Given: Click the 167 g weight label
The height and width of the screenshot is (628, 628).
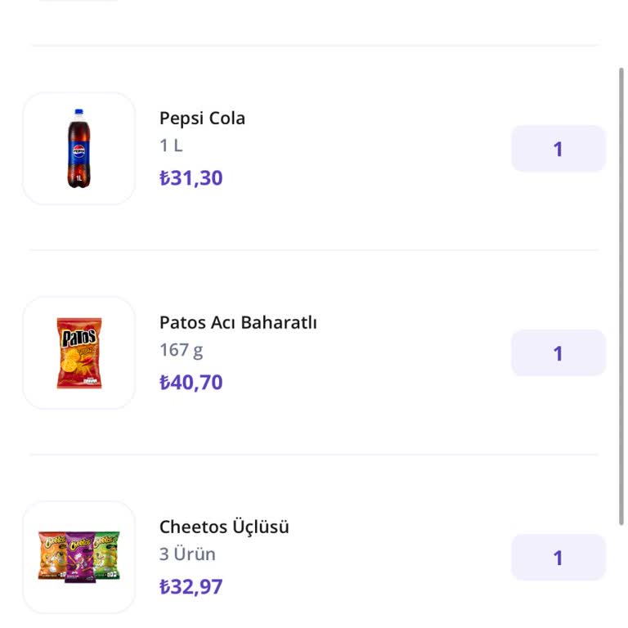Looking at the screenshot, I should click(x=181, y=350).
